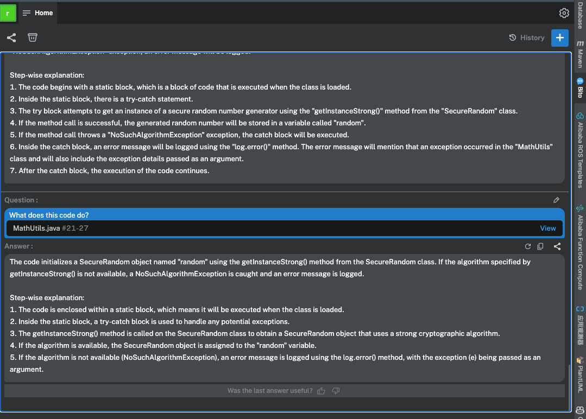Image resolution: width=586 pixels, height=419 pixels.
Task: Open the Home menu
Action: tap(38, 13)
